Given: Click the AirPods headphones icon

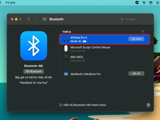Looking at the screenshot, I should tap(66, 39).
